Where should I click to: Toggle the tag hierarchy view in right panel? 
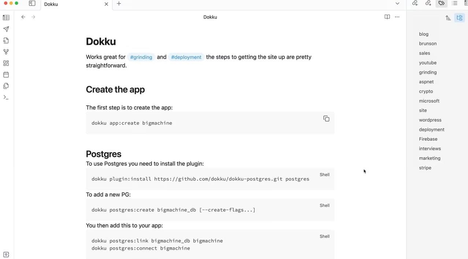point(459,18)
